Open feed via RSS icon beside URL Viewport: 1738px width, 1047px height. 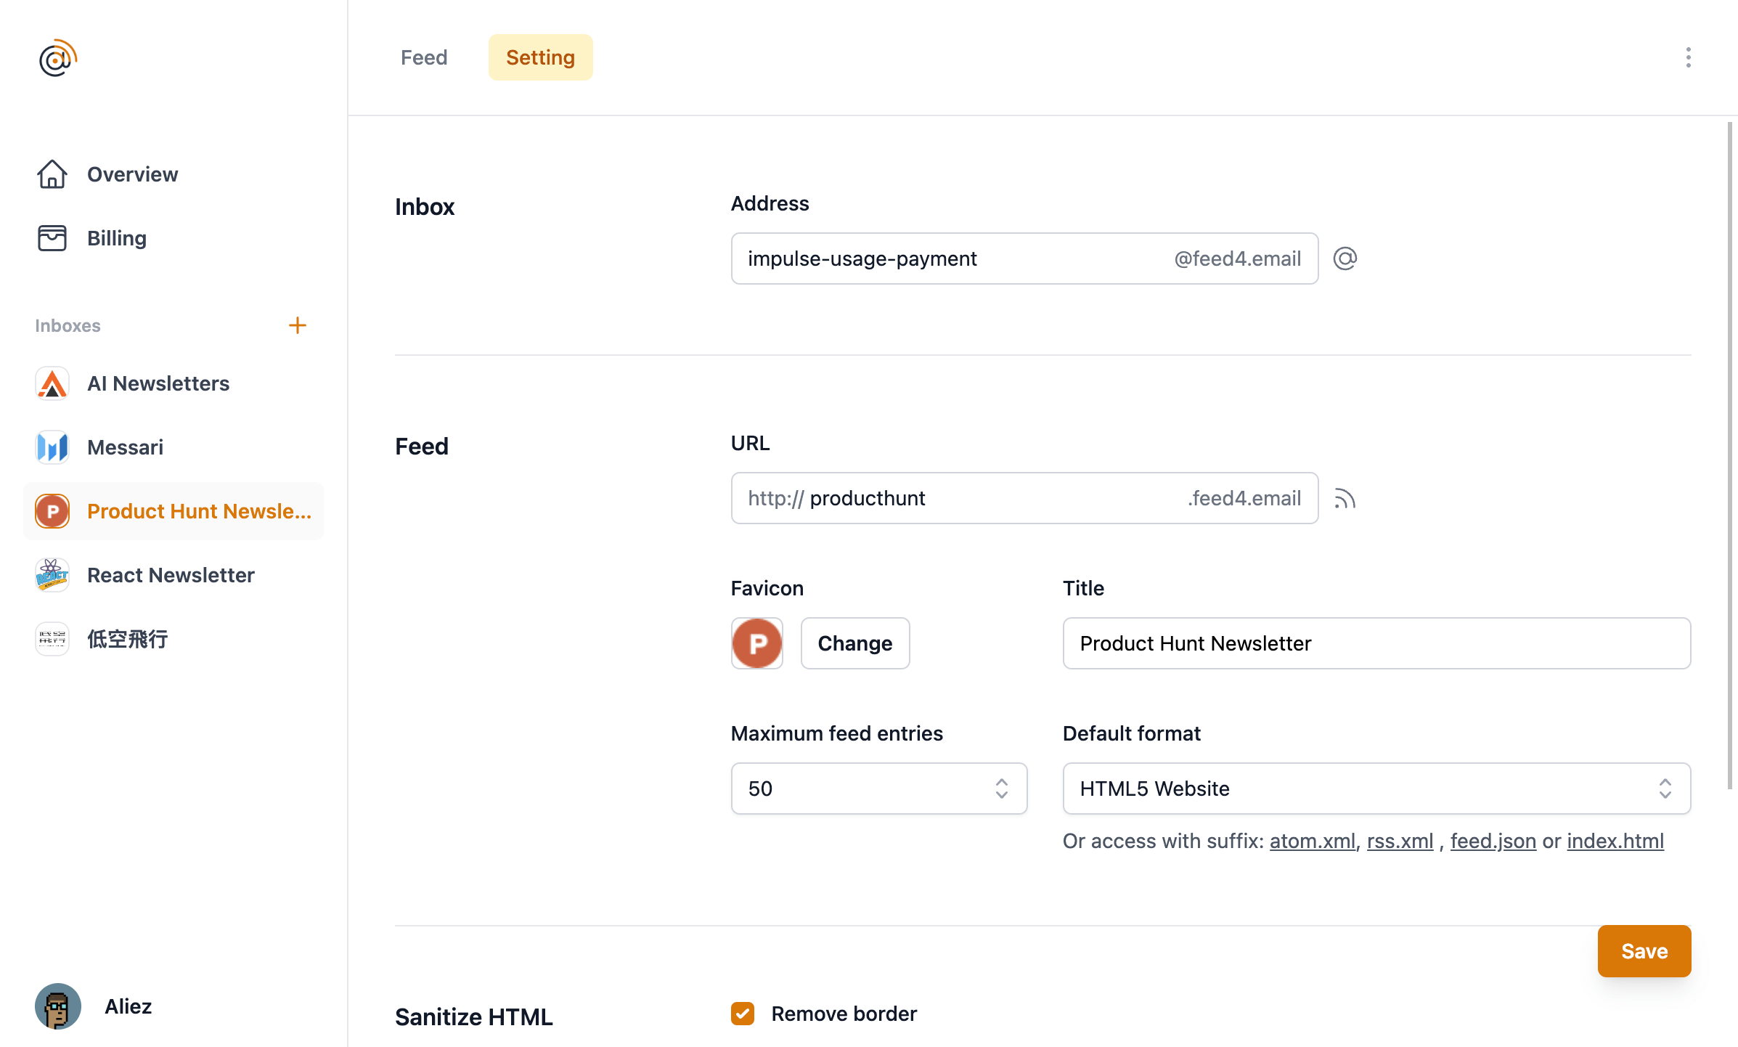(x=1345, y=498)
